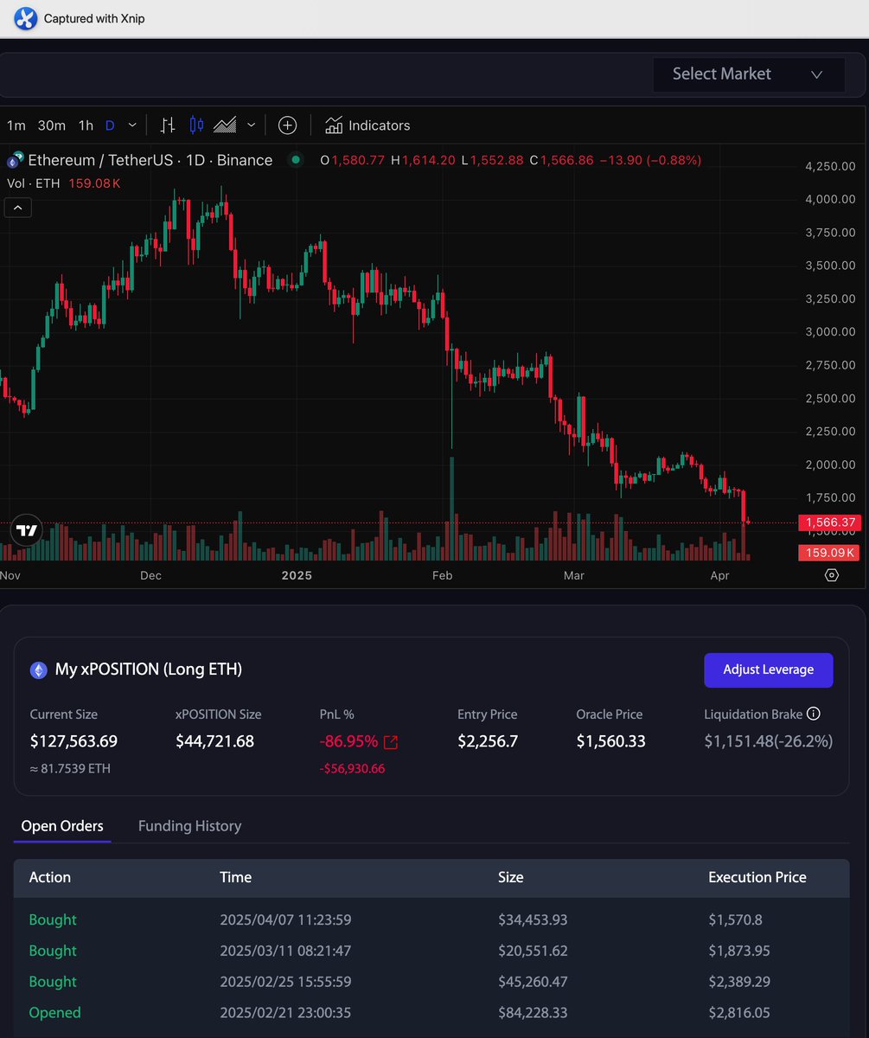This screenshot has width=869, height=1038.
Task: Click the 159.09K volume label on axis
Action: point(829,552)
